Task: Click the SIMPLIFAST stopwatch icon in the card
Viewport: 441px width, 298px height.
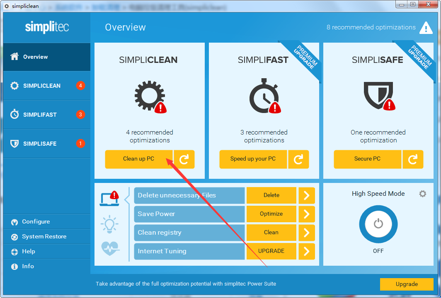Action: (262, 95)
